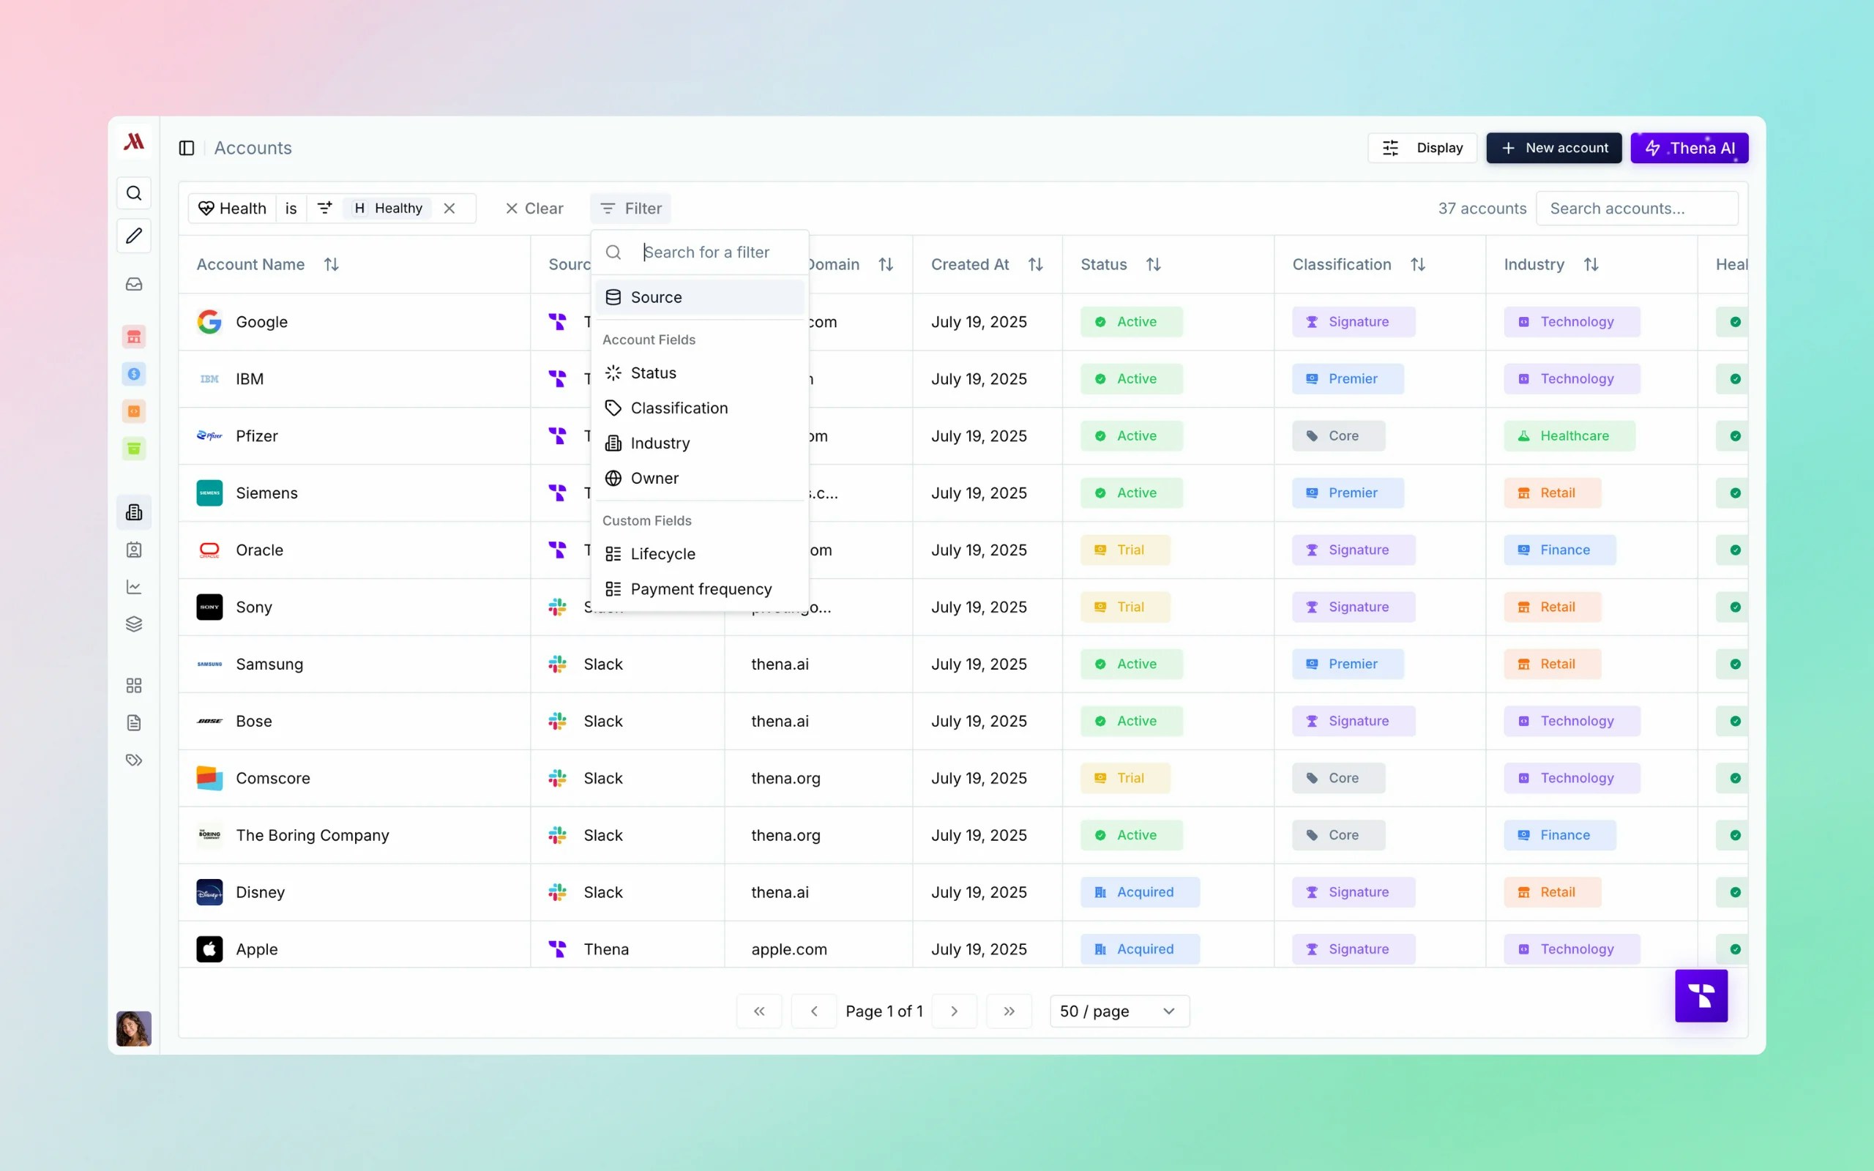
Task: Choose Payment frequency filter option
Action: [700, 589]
